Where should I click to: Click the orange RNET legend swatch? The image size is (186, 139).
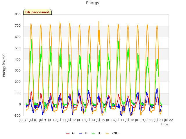tap(107, 134)
